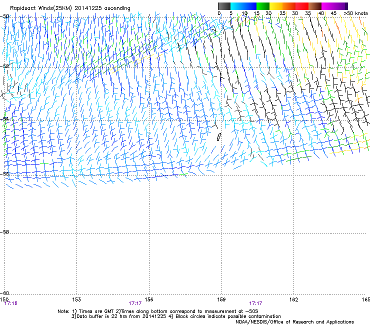Click the '20141225 ascending' date label
This screenshot has height=325, width=370.
(102, 8)
